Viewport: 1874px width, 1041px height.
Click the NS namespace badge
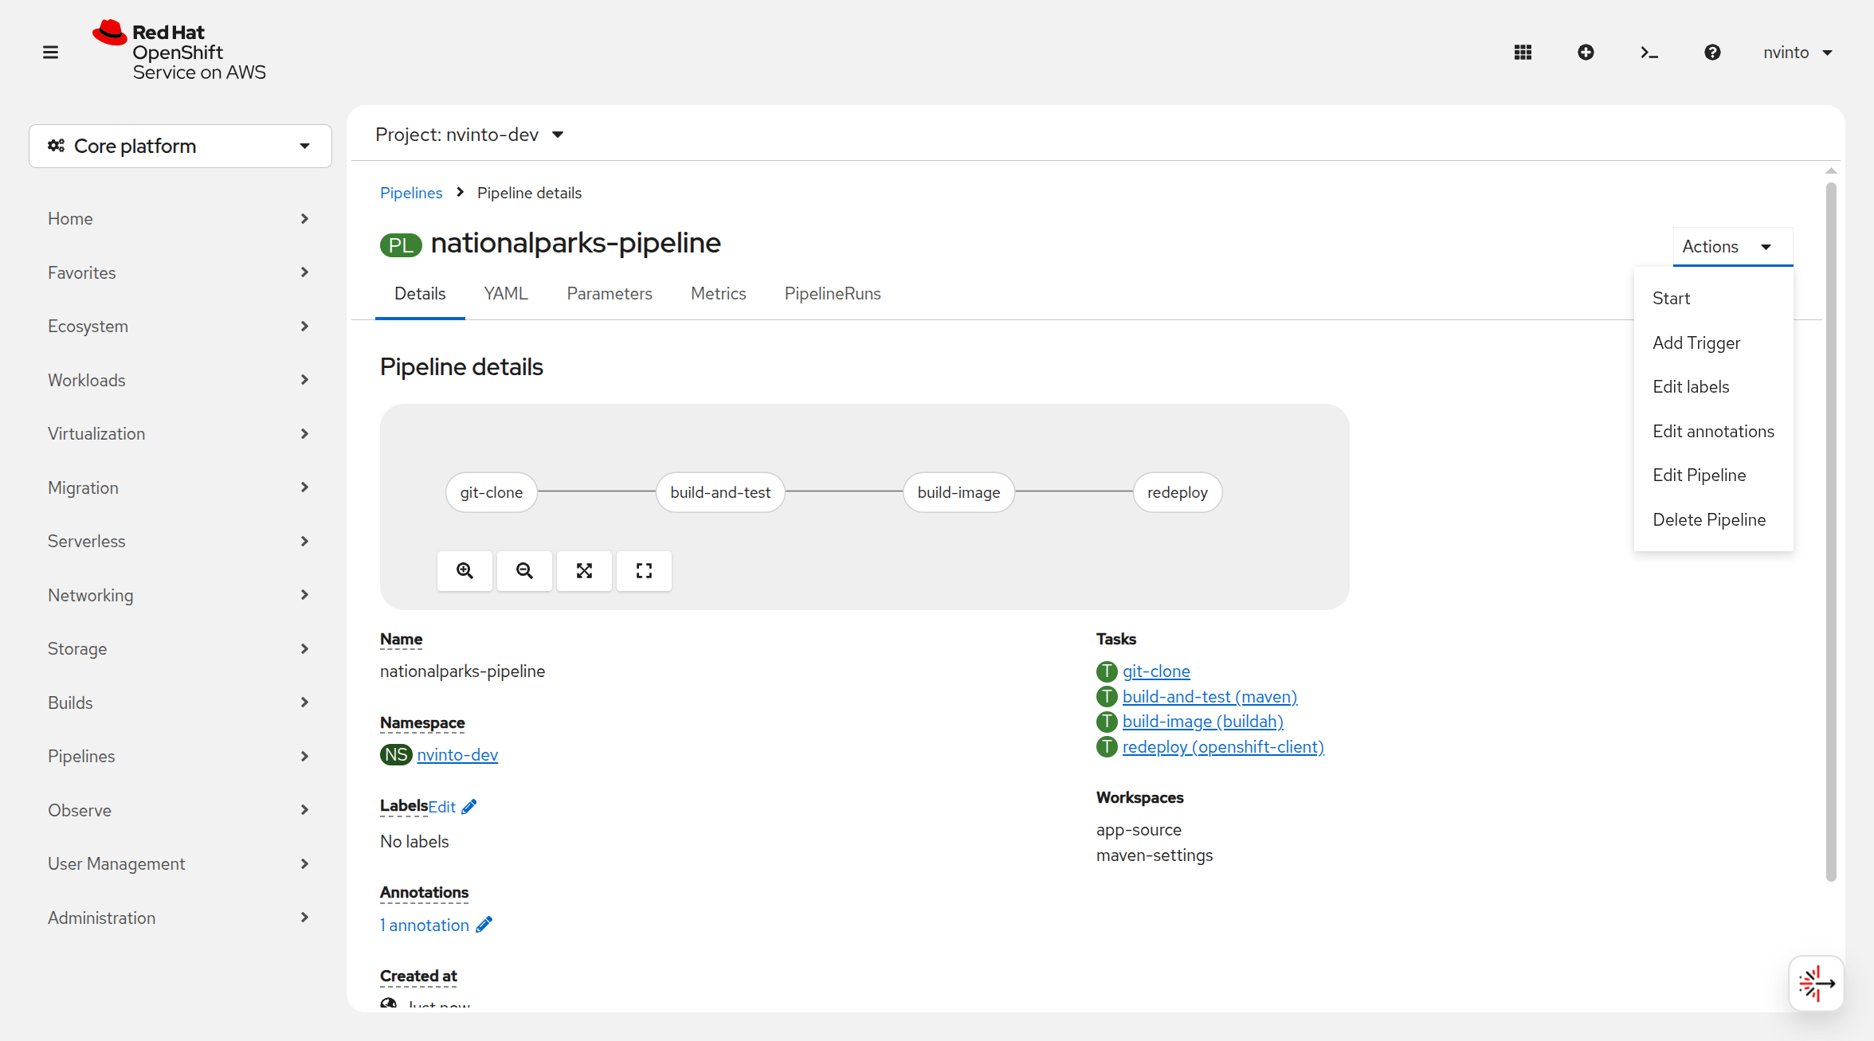(396, 754)
